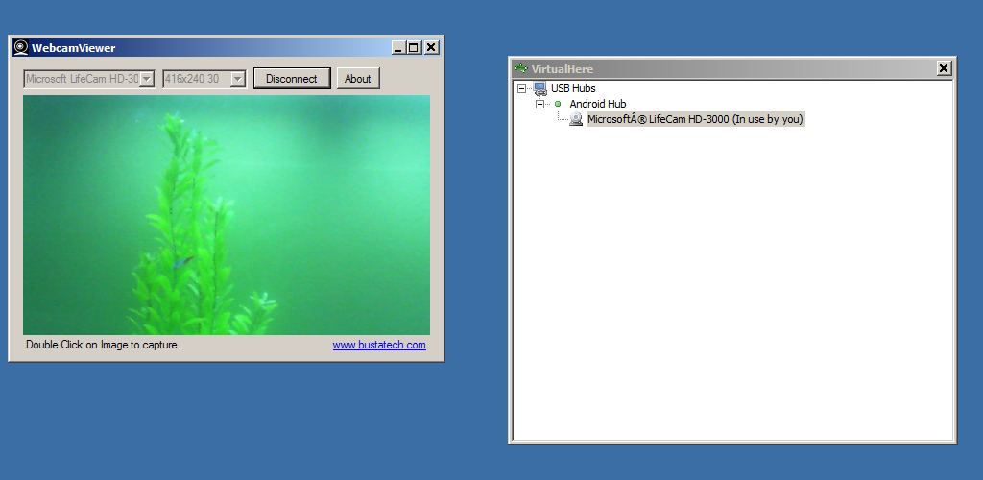983x480 pixels.
Task: Click the Disconnect button
Action: point(292,79)
